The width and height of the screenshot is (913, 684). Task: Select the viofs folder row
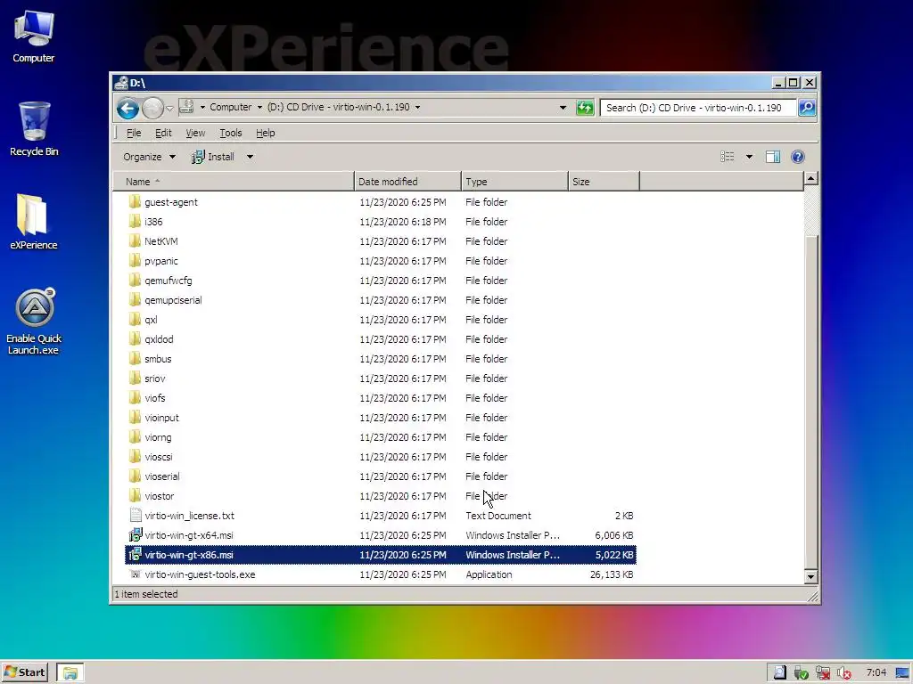point(381,398)
